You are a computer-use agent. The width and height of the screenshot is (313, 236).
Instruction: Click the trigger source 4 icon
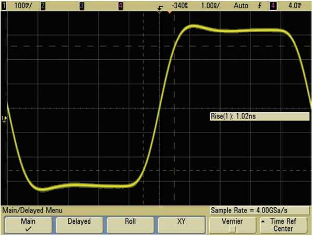point(273,6)
